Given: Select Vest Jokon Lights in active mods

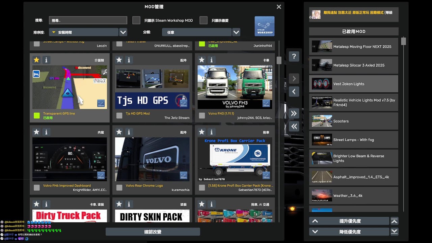Looking at the screenshot, I should (x=354, y=84).
